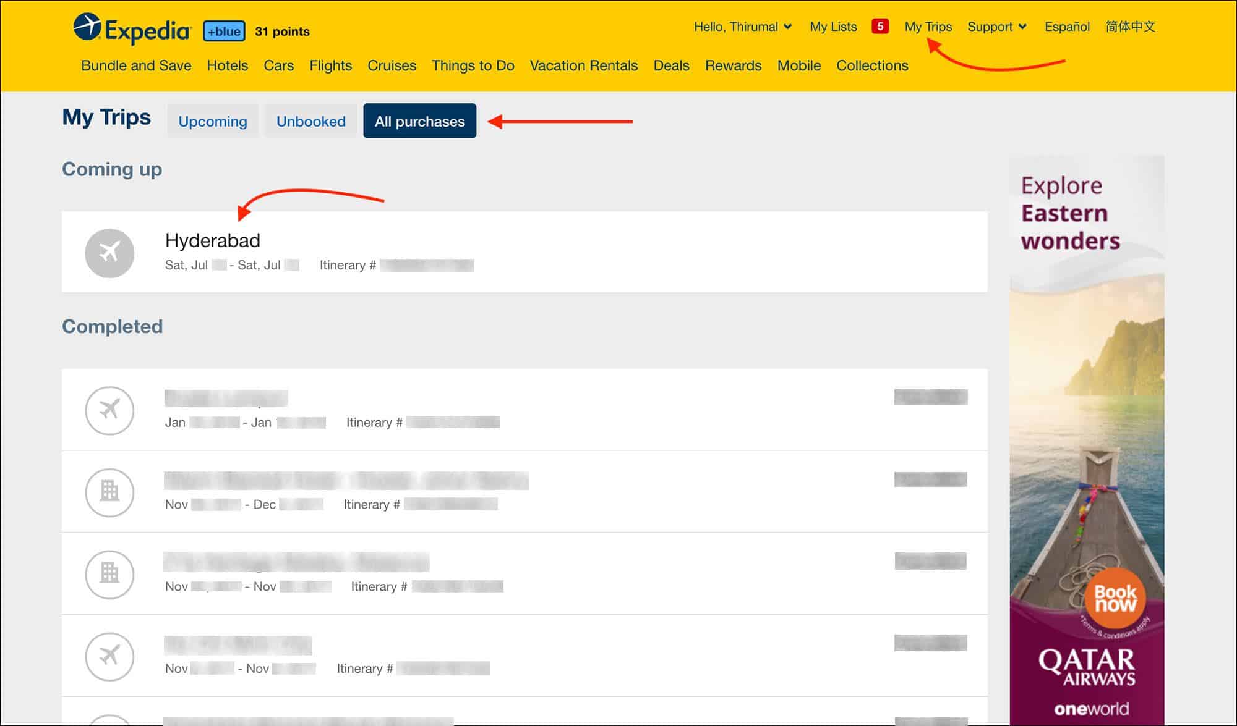Switch to the Upcoming tab
Viewport: 1237px width, 726px height.
(x=212, y=121)
